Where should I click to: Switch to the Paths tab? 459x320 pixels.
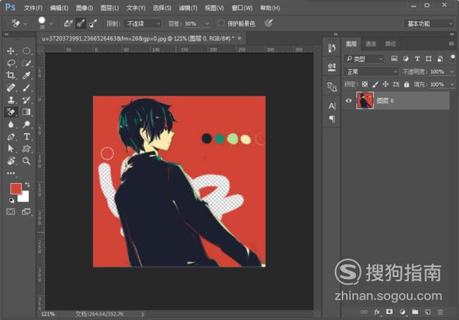[391, 44]
